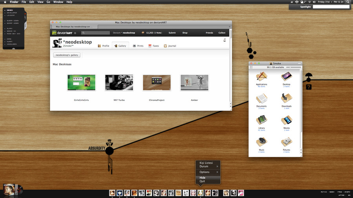Open the Downloads folder in Smoke window
Screen dimensions: 353x198
(x=286, y=99)
